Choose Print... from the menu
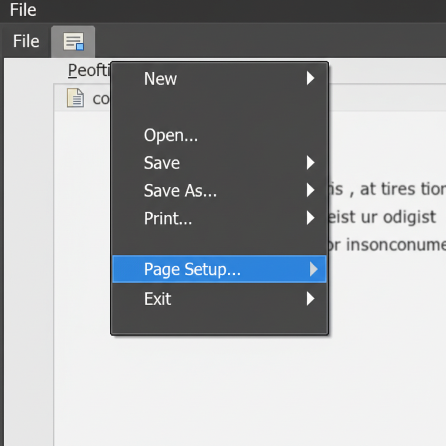The width and height of the screenshot is (446, 446). point(168,218)
